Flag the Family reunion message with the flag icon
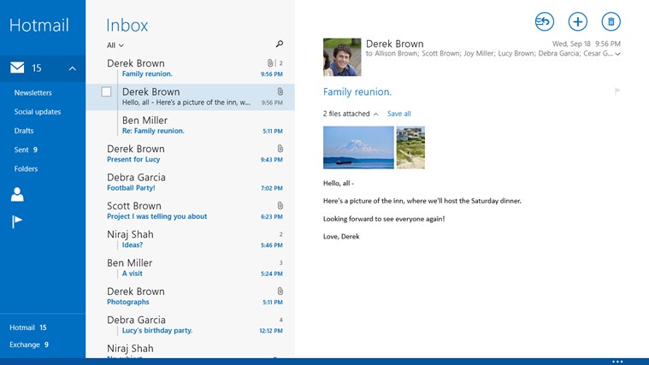649x365 pixels. [x=617, y=91]
